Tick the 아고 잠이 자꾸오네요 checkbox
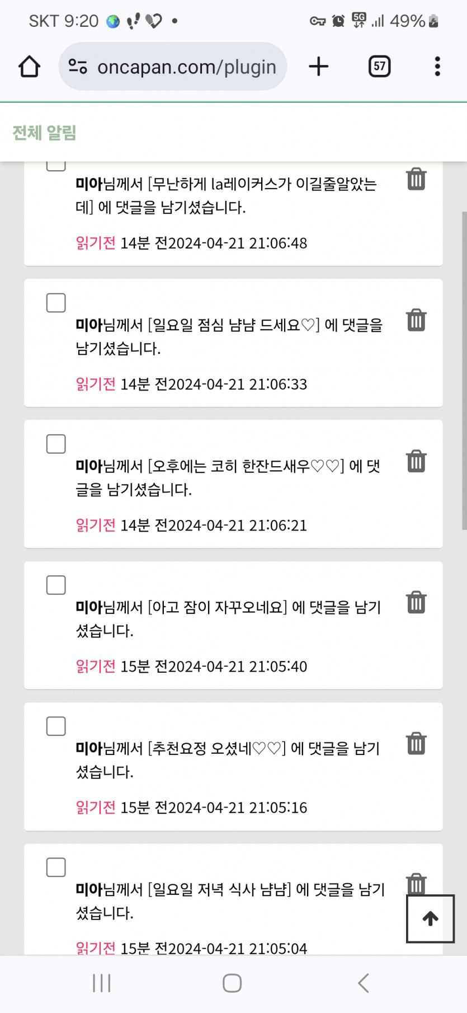467x1013 pixels. 56,585
